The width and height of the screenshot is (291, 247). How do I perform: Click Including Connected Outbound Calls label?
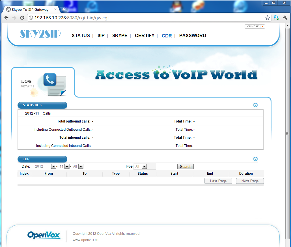[62, 130]
